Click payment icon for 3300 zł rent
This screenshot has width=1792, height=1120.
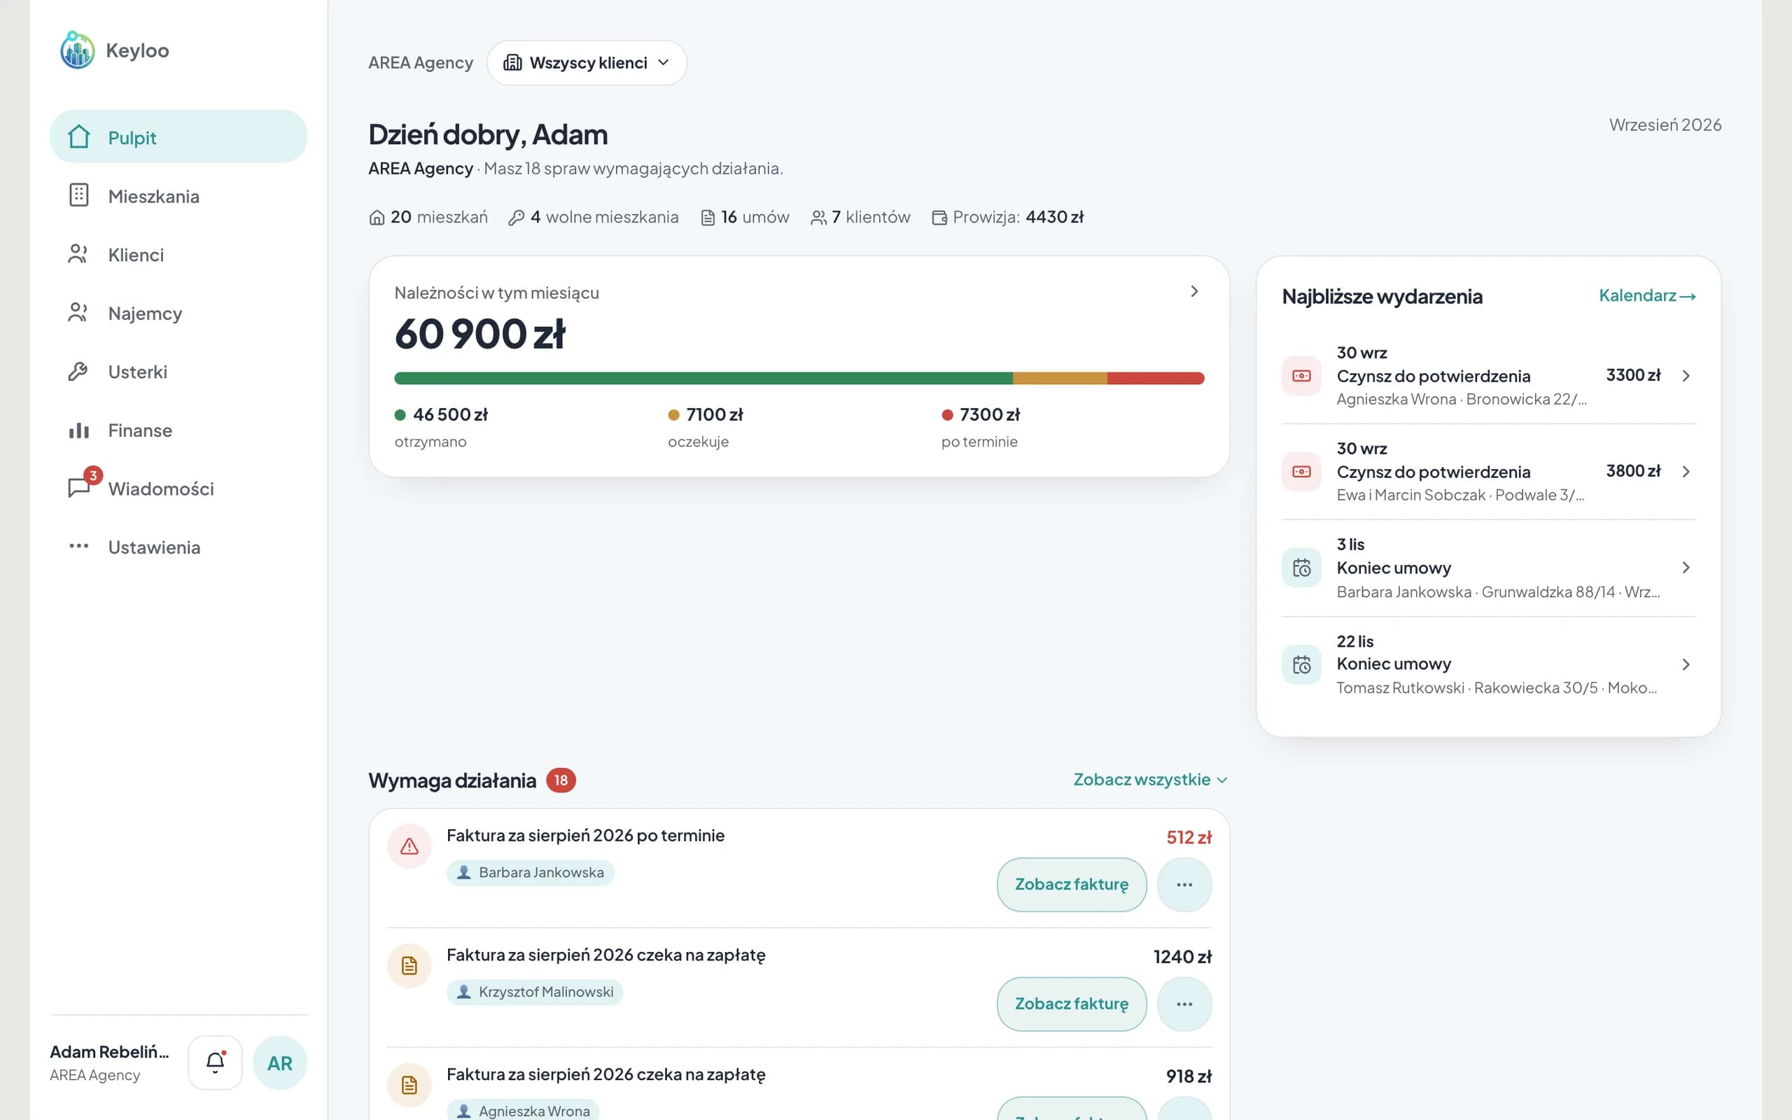[1301, 377]
